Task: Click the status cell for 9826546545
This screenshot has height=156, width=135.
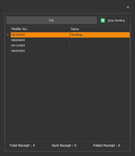Action: coord(100,40)
